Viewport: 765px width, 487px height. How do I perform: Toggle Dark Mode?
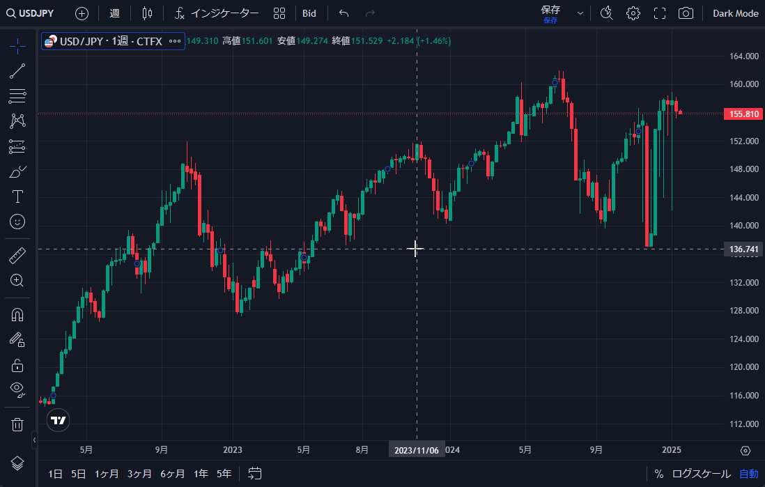click(x=735, y=13)
